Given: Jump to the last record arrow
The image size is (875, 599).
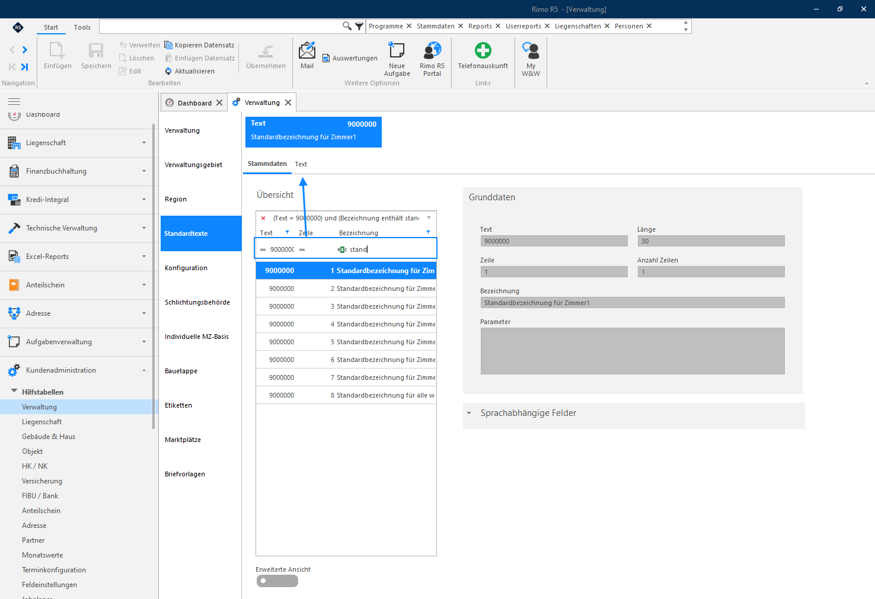Looking at the screenshot, I should point(25,67).
